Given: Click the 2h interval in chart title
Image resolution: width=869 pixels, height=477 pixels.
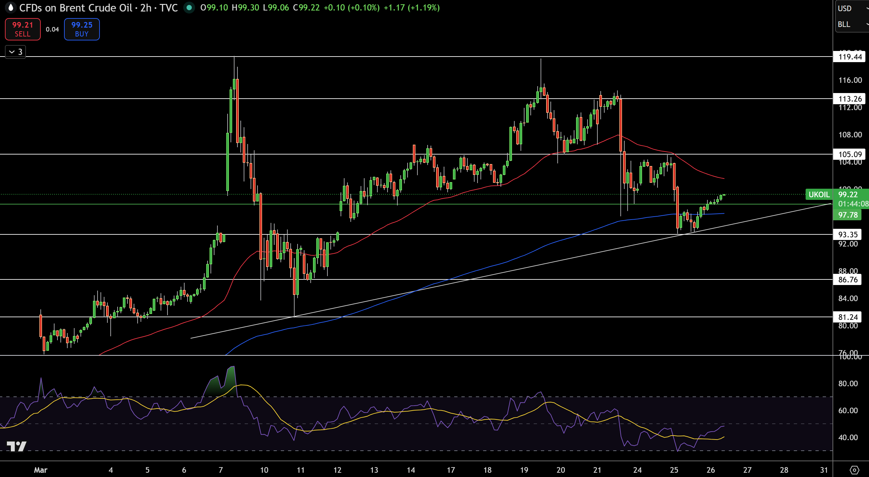Looking at the screenshot, I should tap(146, 8).
